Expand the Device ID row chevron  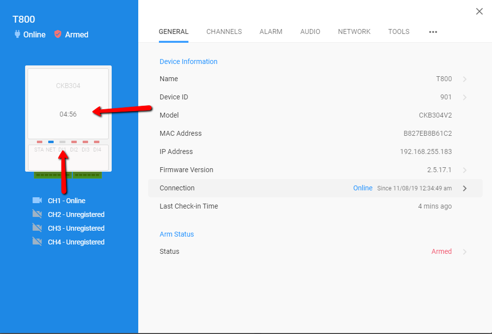pyautogui.click(x=465, y=97)
